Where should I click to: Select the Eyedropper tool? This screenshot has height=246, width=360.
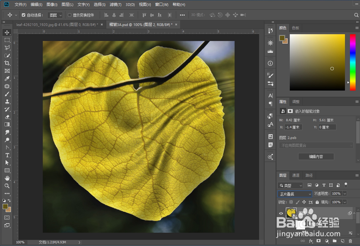click(7, 78)
